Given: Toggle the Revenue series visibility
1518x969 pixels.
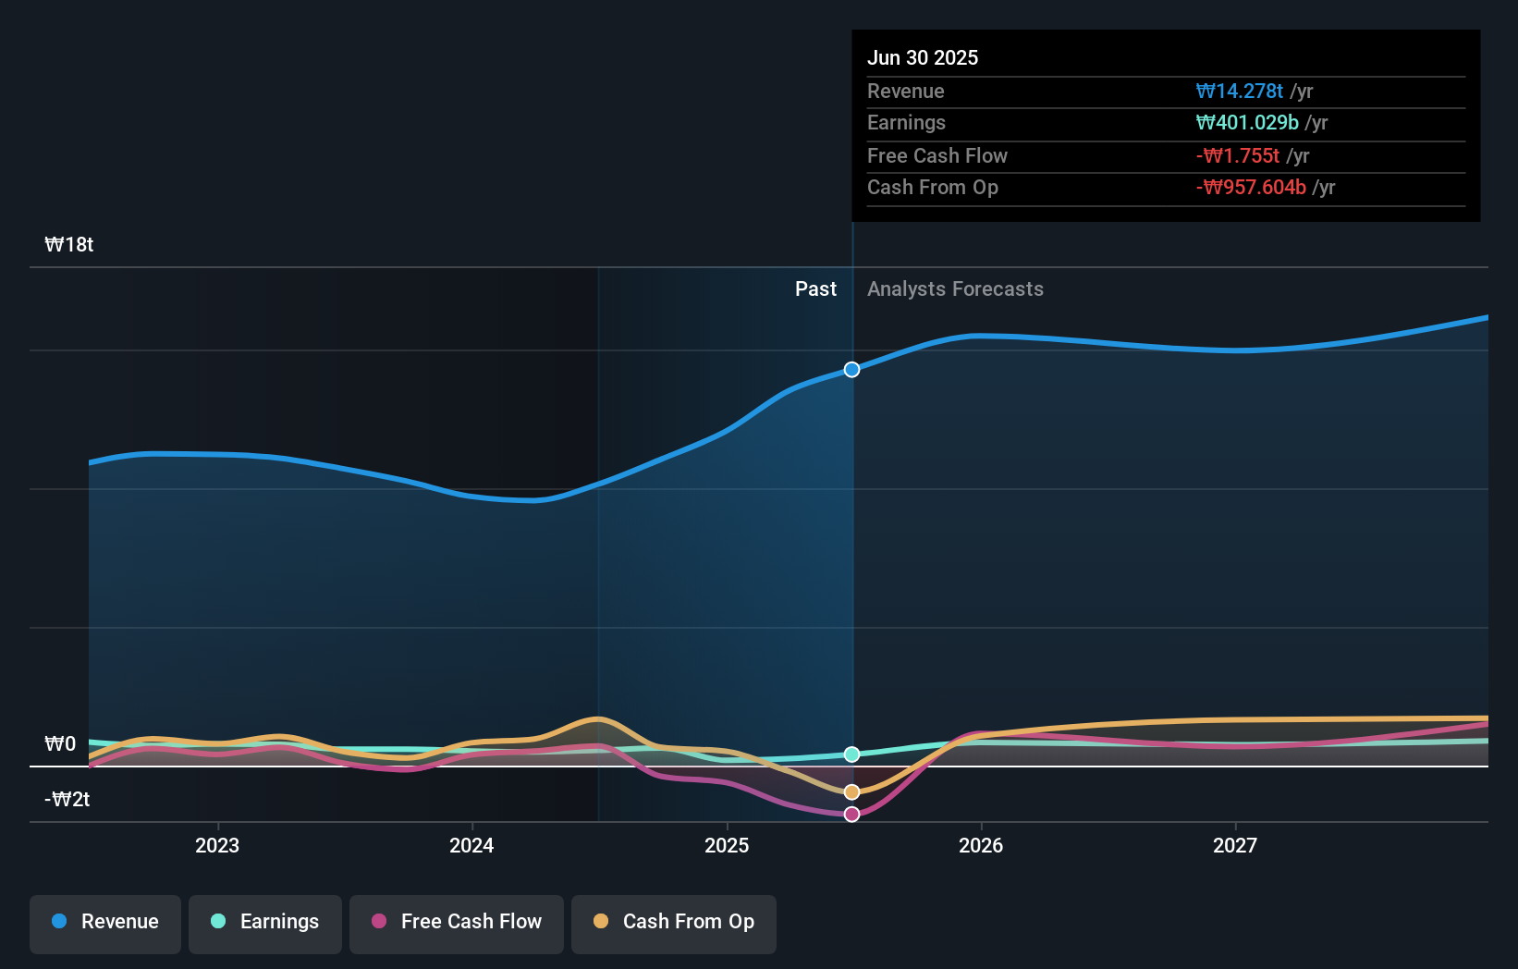Looking at the screenshot, I should coord(104,922).
